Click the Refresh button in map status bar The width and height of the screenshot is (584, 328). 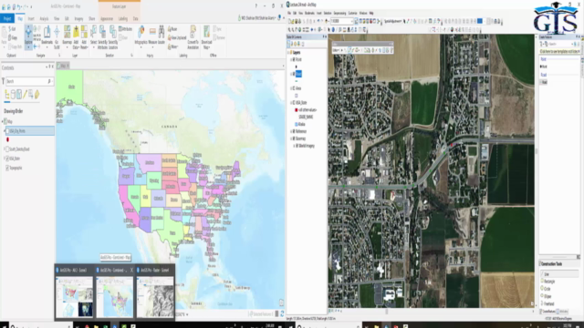click(x=282, y=313)
